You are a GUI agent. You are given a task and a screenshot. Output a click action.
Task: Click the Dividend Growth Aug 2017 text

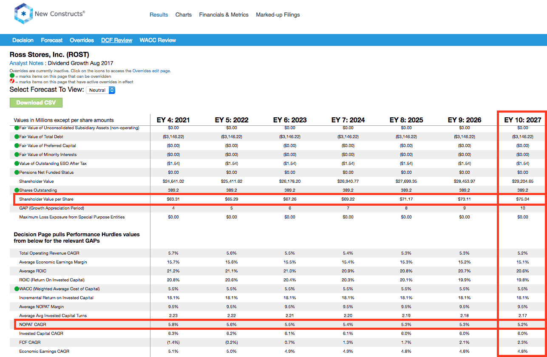80,63
